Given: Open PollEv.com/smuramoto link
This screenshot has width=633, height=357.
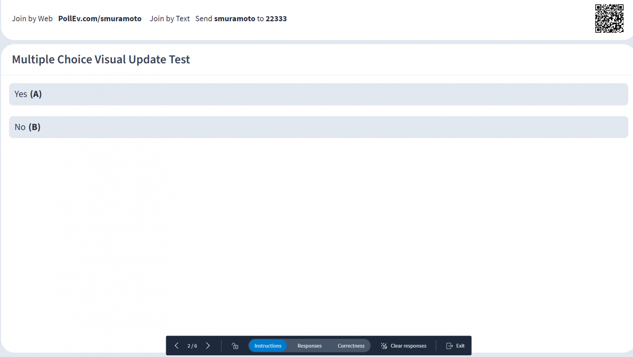Looking at the screenshot, I should click(x=100, y=18).
